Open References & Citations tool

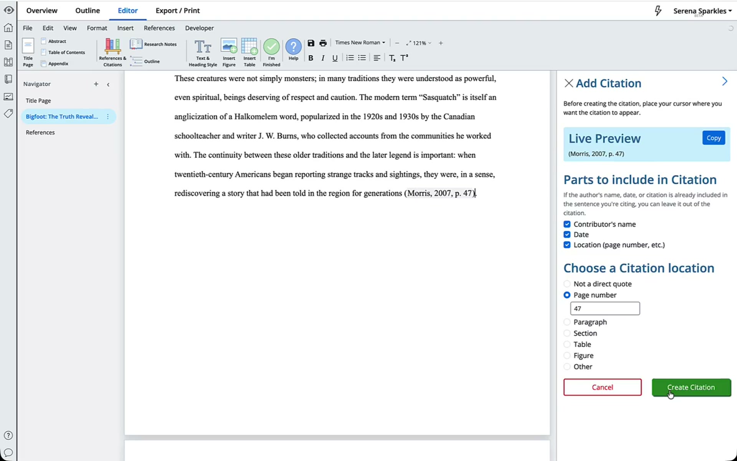[112, 52]
